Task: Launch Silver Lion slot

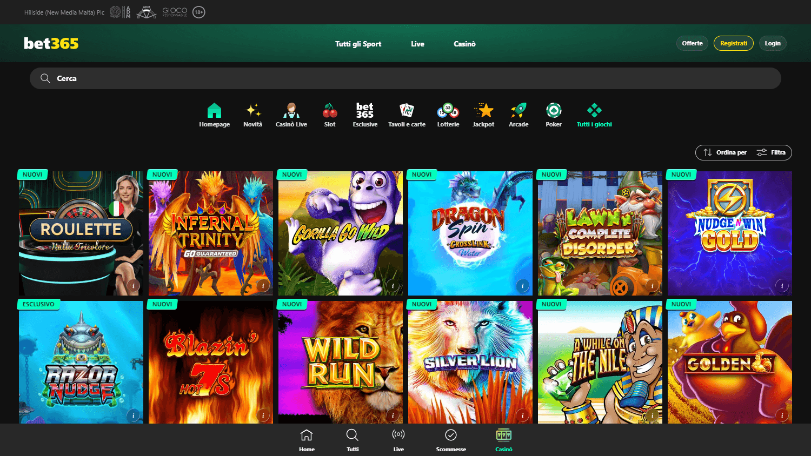Action: (x=470, y=362)
